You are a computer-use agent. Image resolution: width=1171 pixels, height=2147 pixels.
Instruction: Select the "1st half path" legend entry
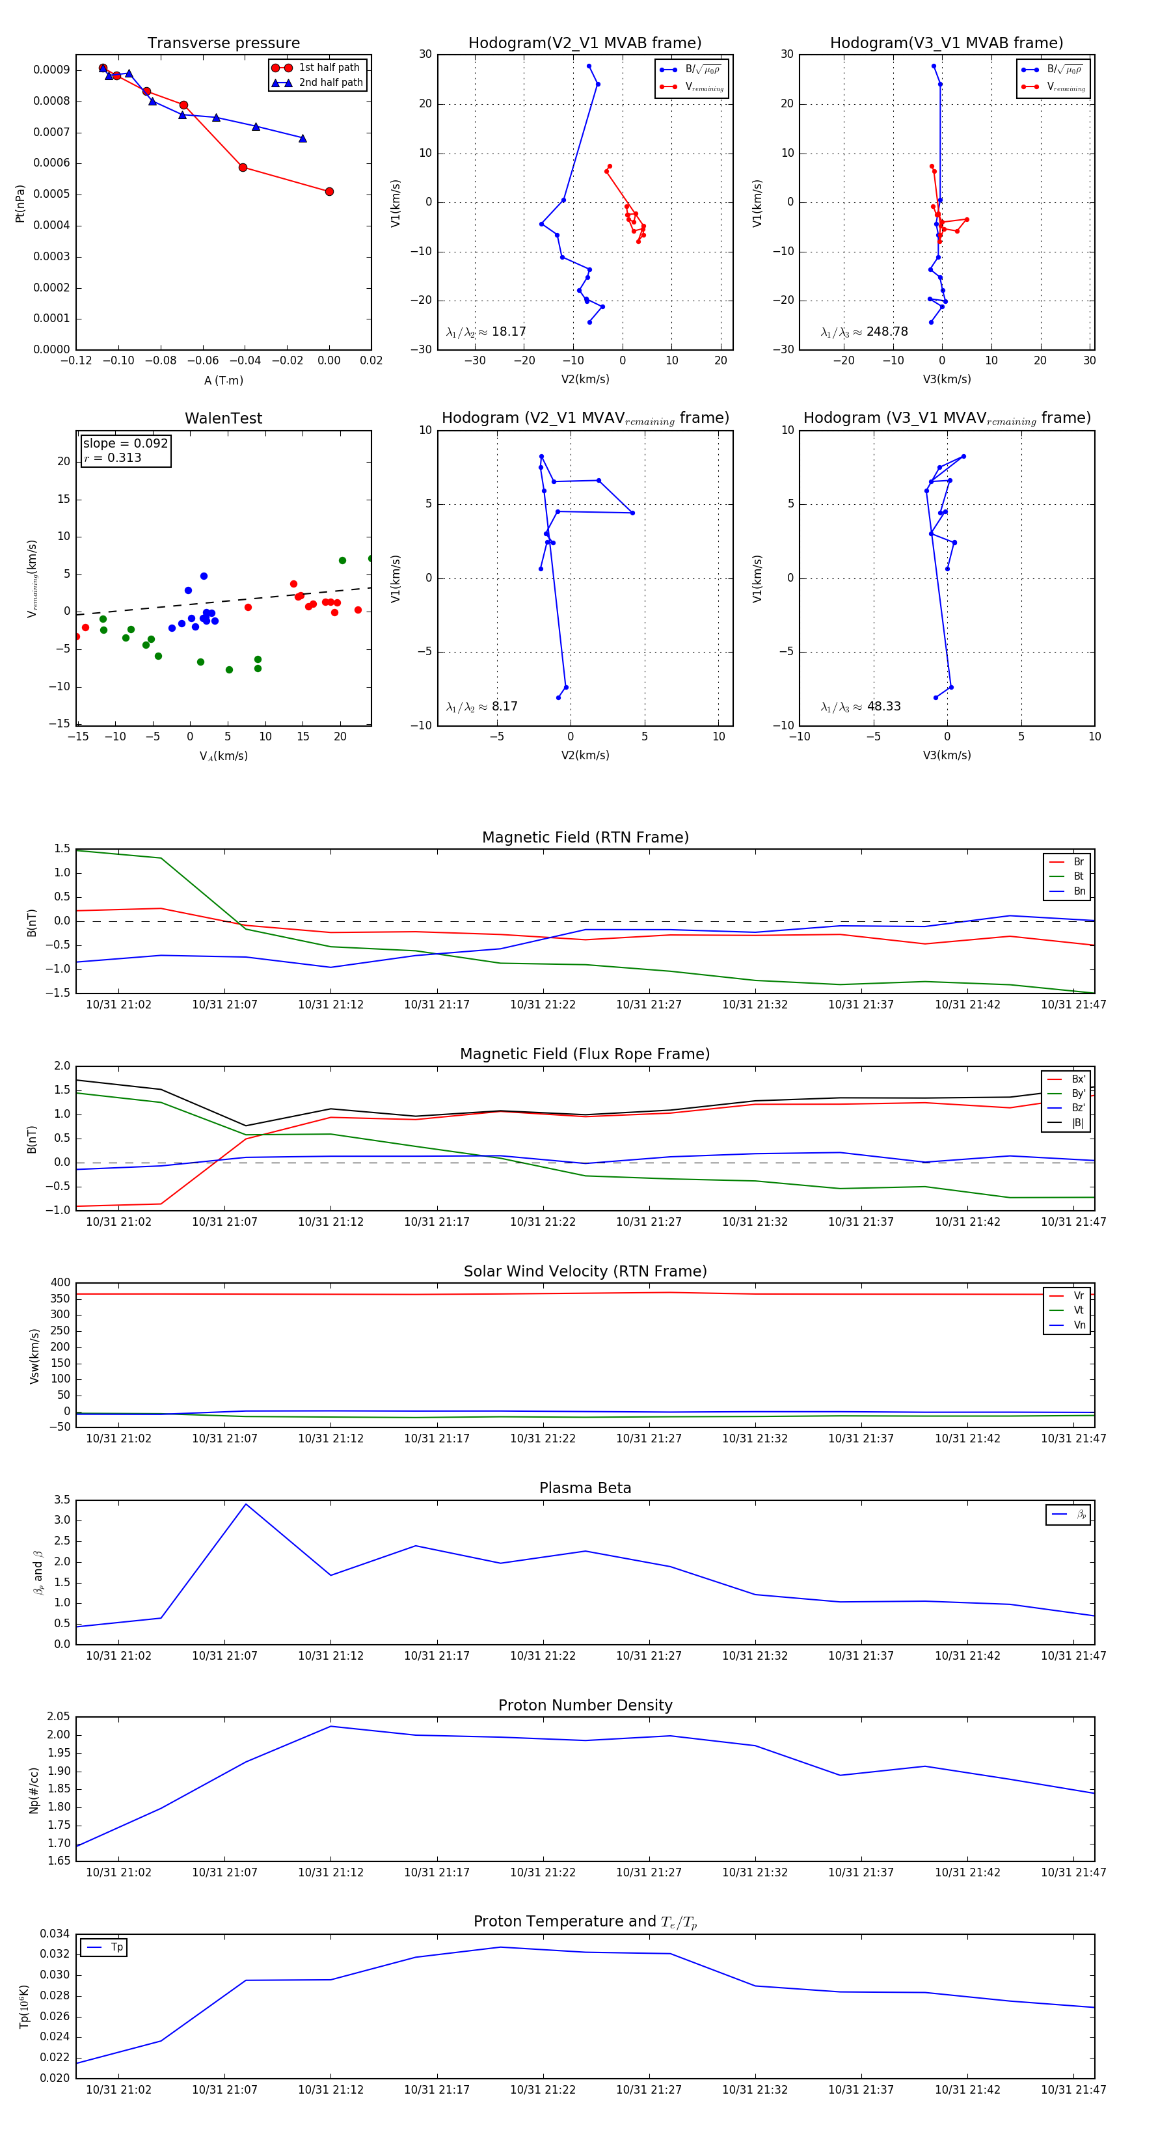(317, 68)
